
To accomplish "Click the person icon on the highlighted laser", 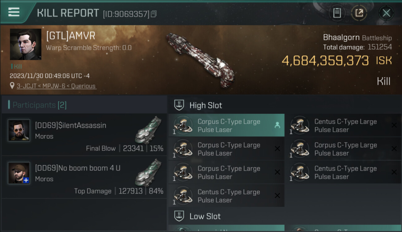I will [277, 125].
